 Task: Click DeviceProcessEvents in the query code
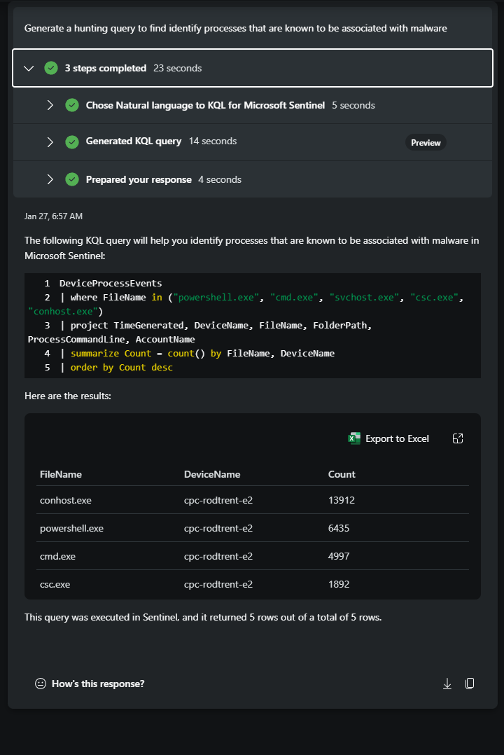pyautogui.click(x=111, y=284)
